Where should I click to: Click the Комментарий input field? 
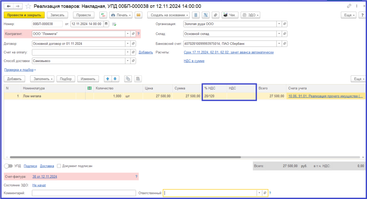click(84, 193)
